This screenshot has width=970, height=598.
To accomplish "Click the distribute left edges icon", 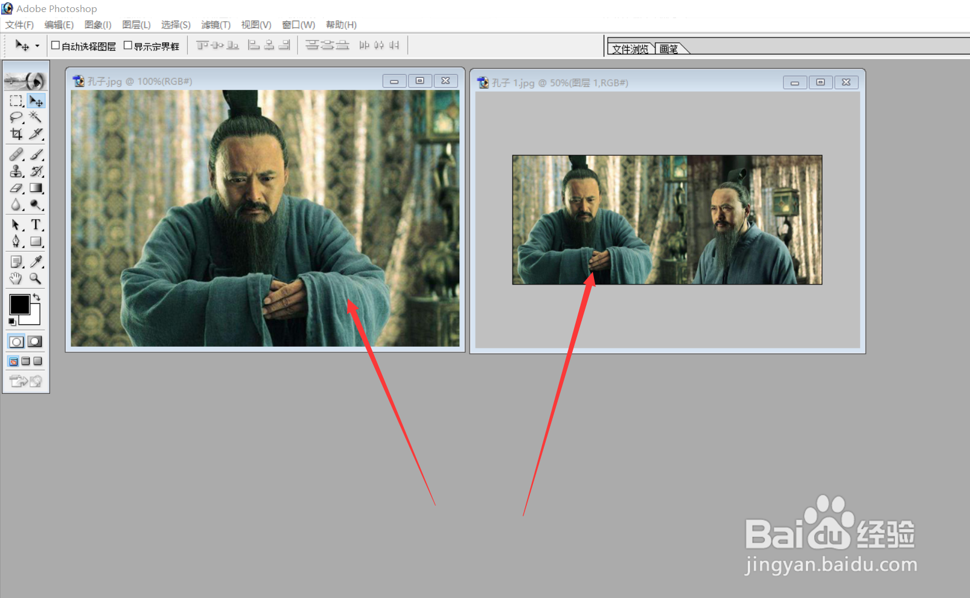I will (364, 45).
